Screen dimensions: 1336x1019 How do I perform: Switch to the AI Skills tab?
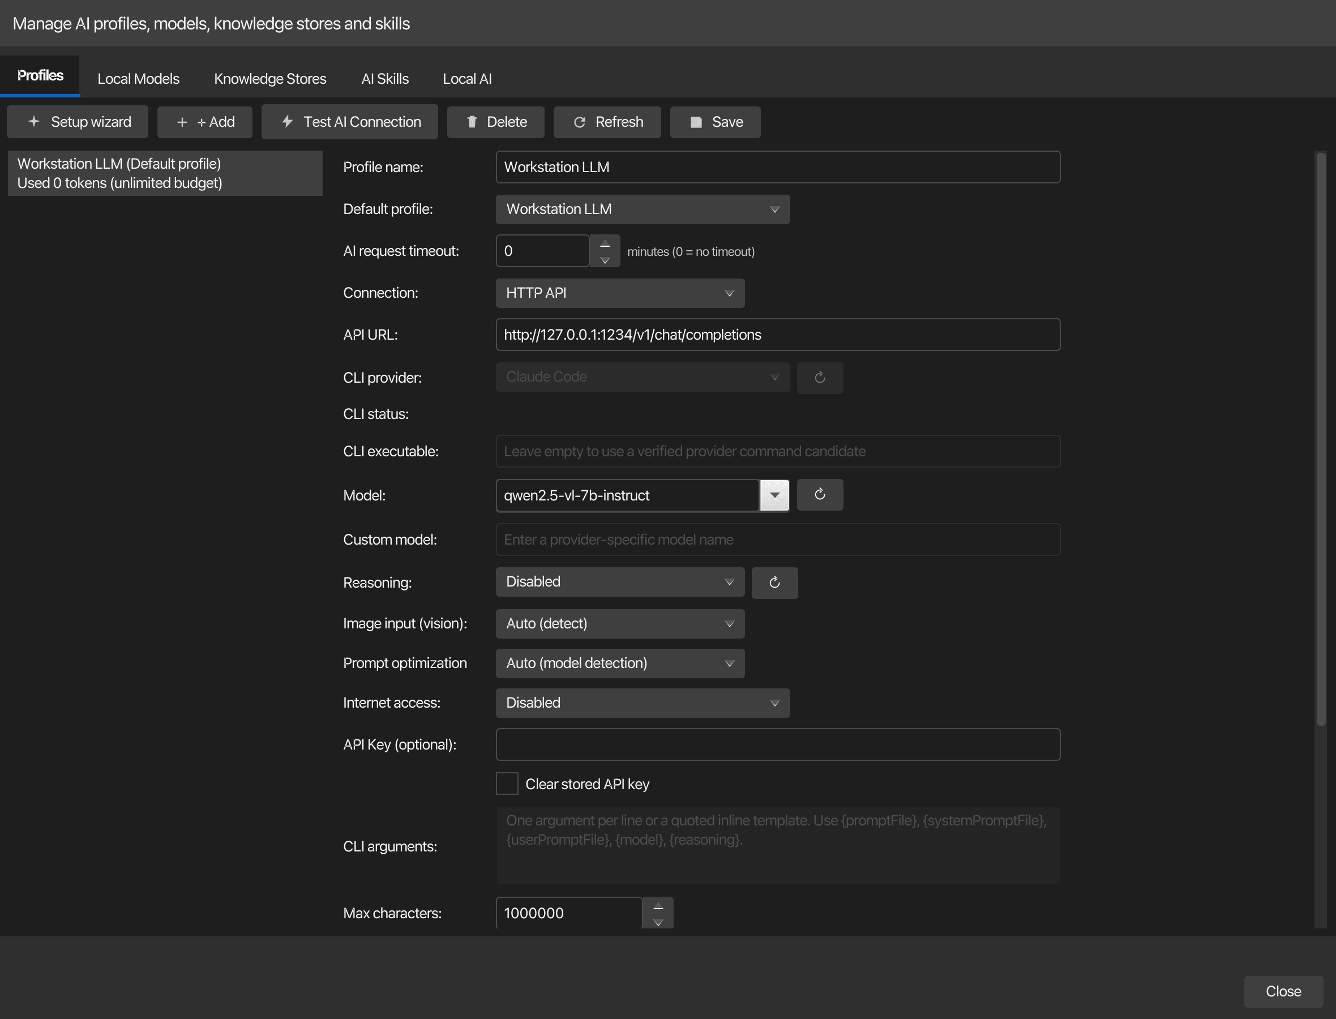tap(384, 79)
